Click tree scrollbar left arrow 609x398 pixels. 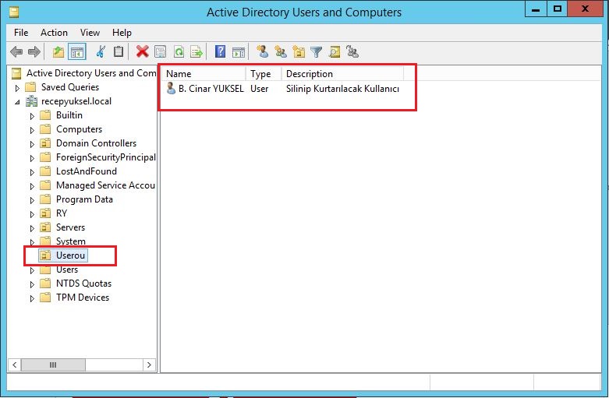(14, 365)
